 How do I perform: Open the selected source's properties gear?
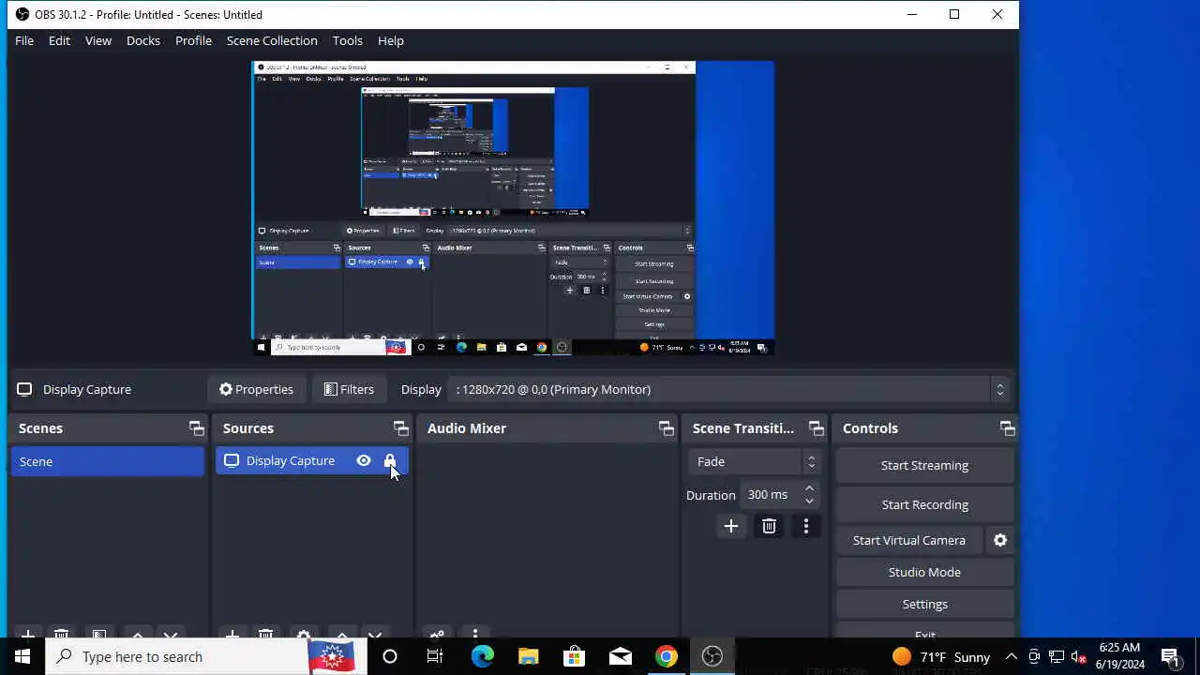[x=303, y=634]
